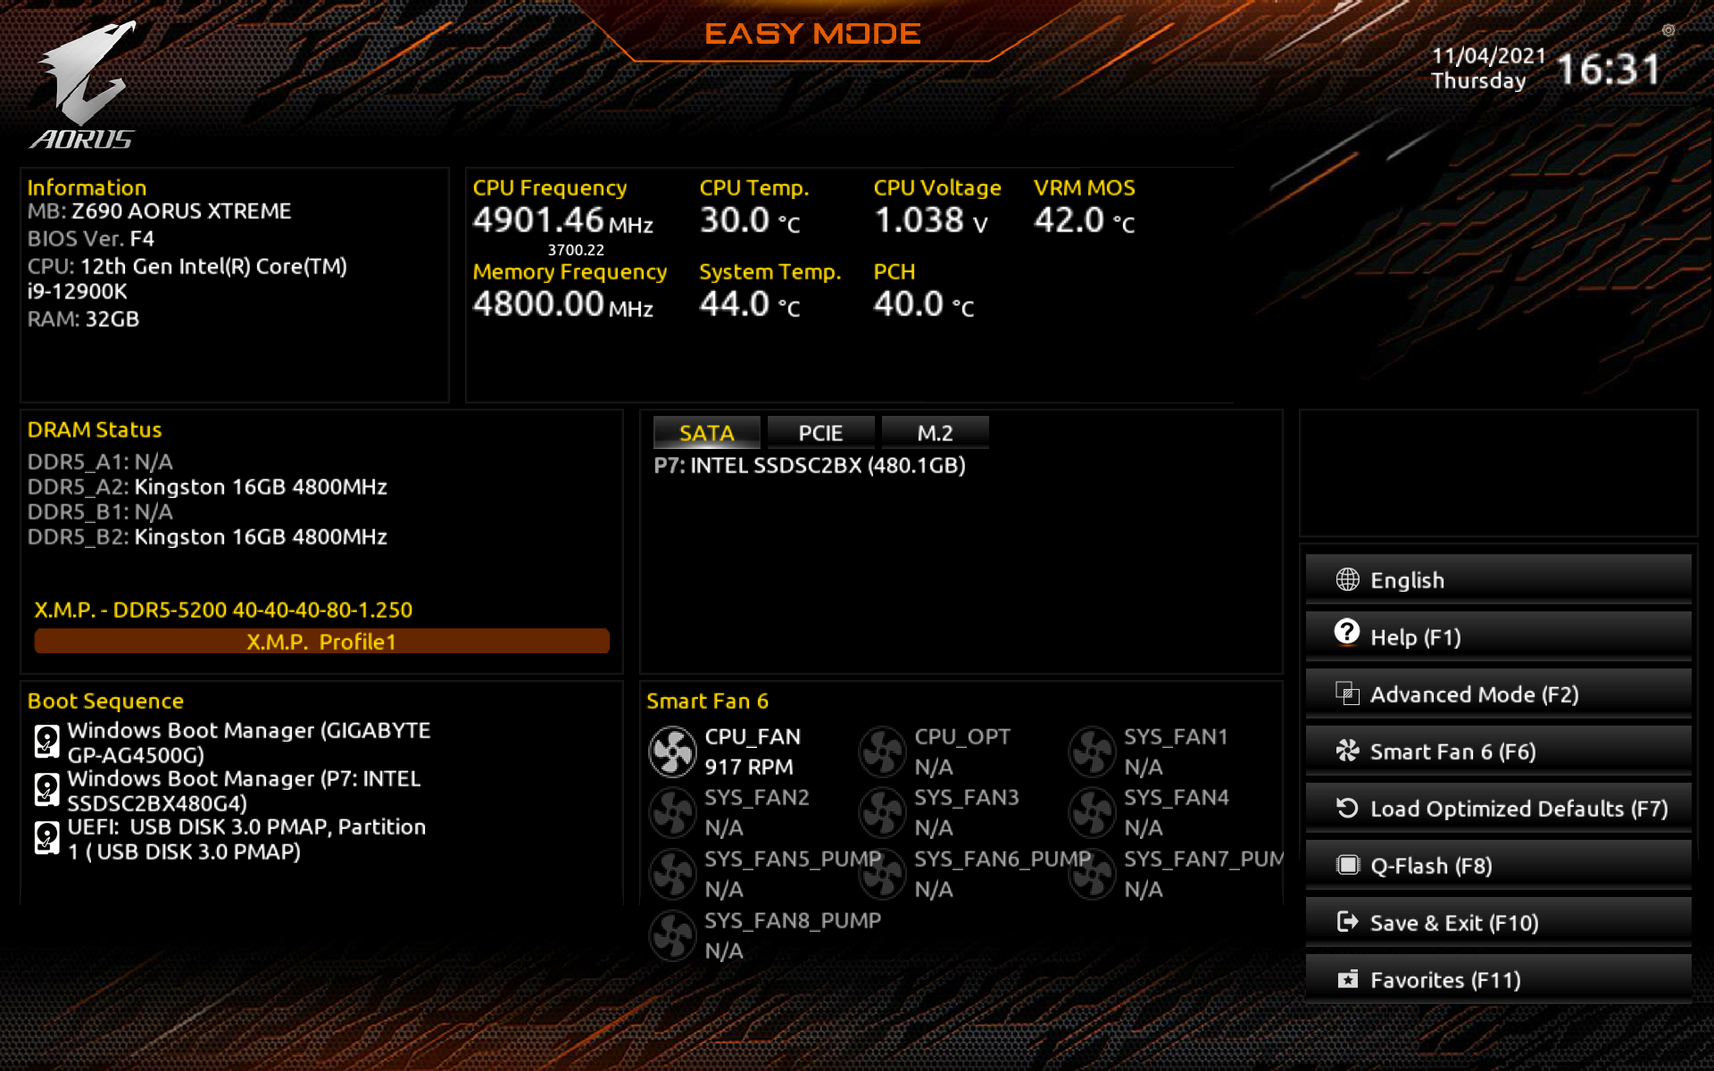Click the SYS_FAN8_PUMP fan icon
Viewport: 1714px width, 1071px height.
tap(672, 935)
